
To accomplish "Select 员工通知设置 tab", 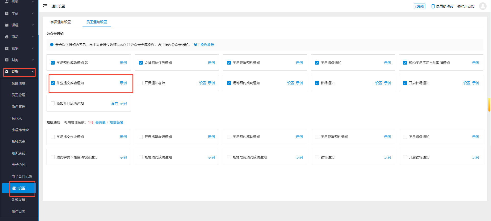I will (x=97, y=22).
